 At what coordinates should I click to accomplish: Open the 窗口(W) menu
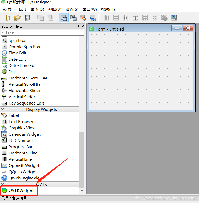pos(90,9)
